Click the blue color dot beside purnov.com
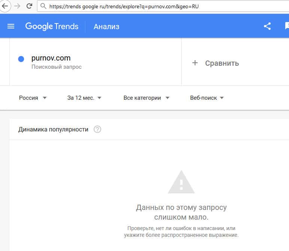This screenshot has width=289, height=251. click(x=21, y=59)
